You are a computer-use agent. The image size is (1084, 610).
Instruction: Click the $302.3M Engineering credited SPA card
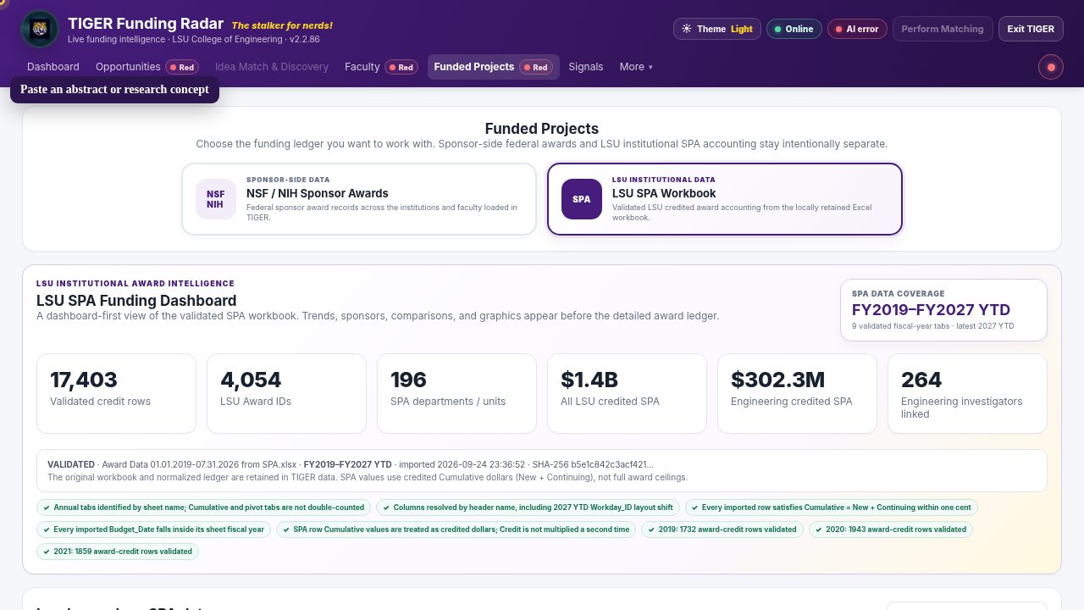coord(798,394)
